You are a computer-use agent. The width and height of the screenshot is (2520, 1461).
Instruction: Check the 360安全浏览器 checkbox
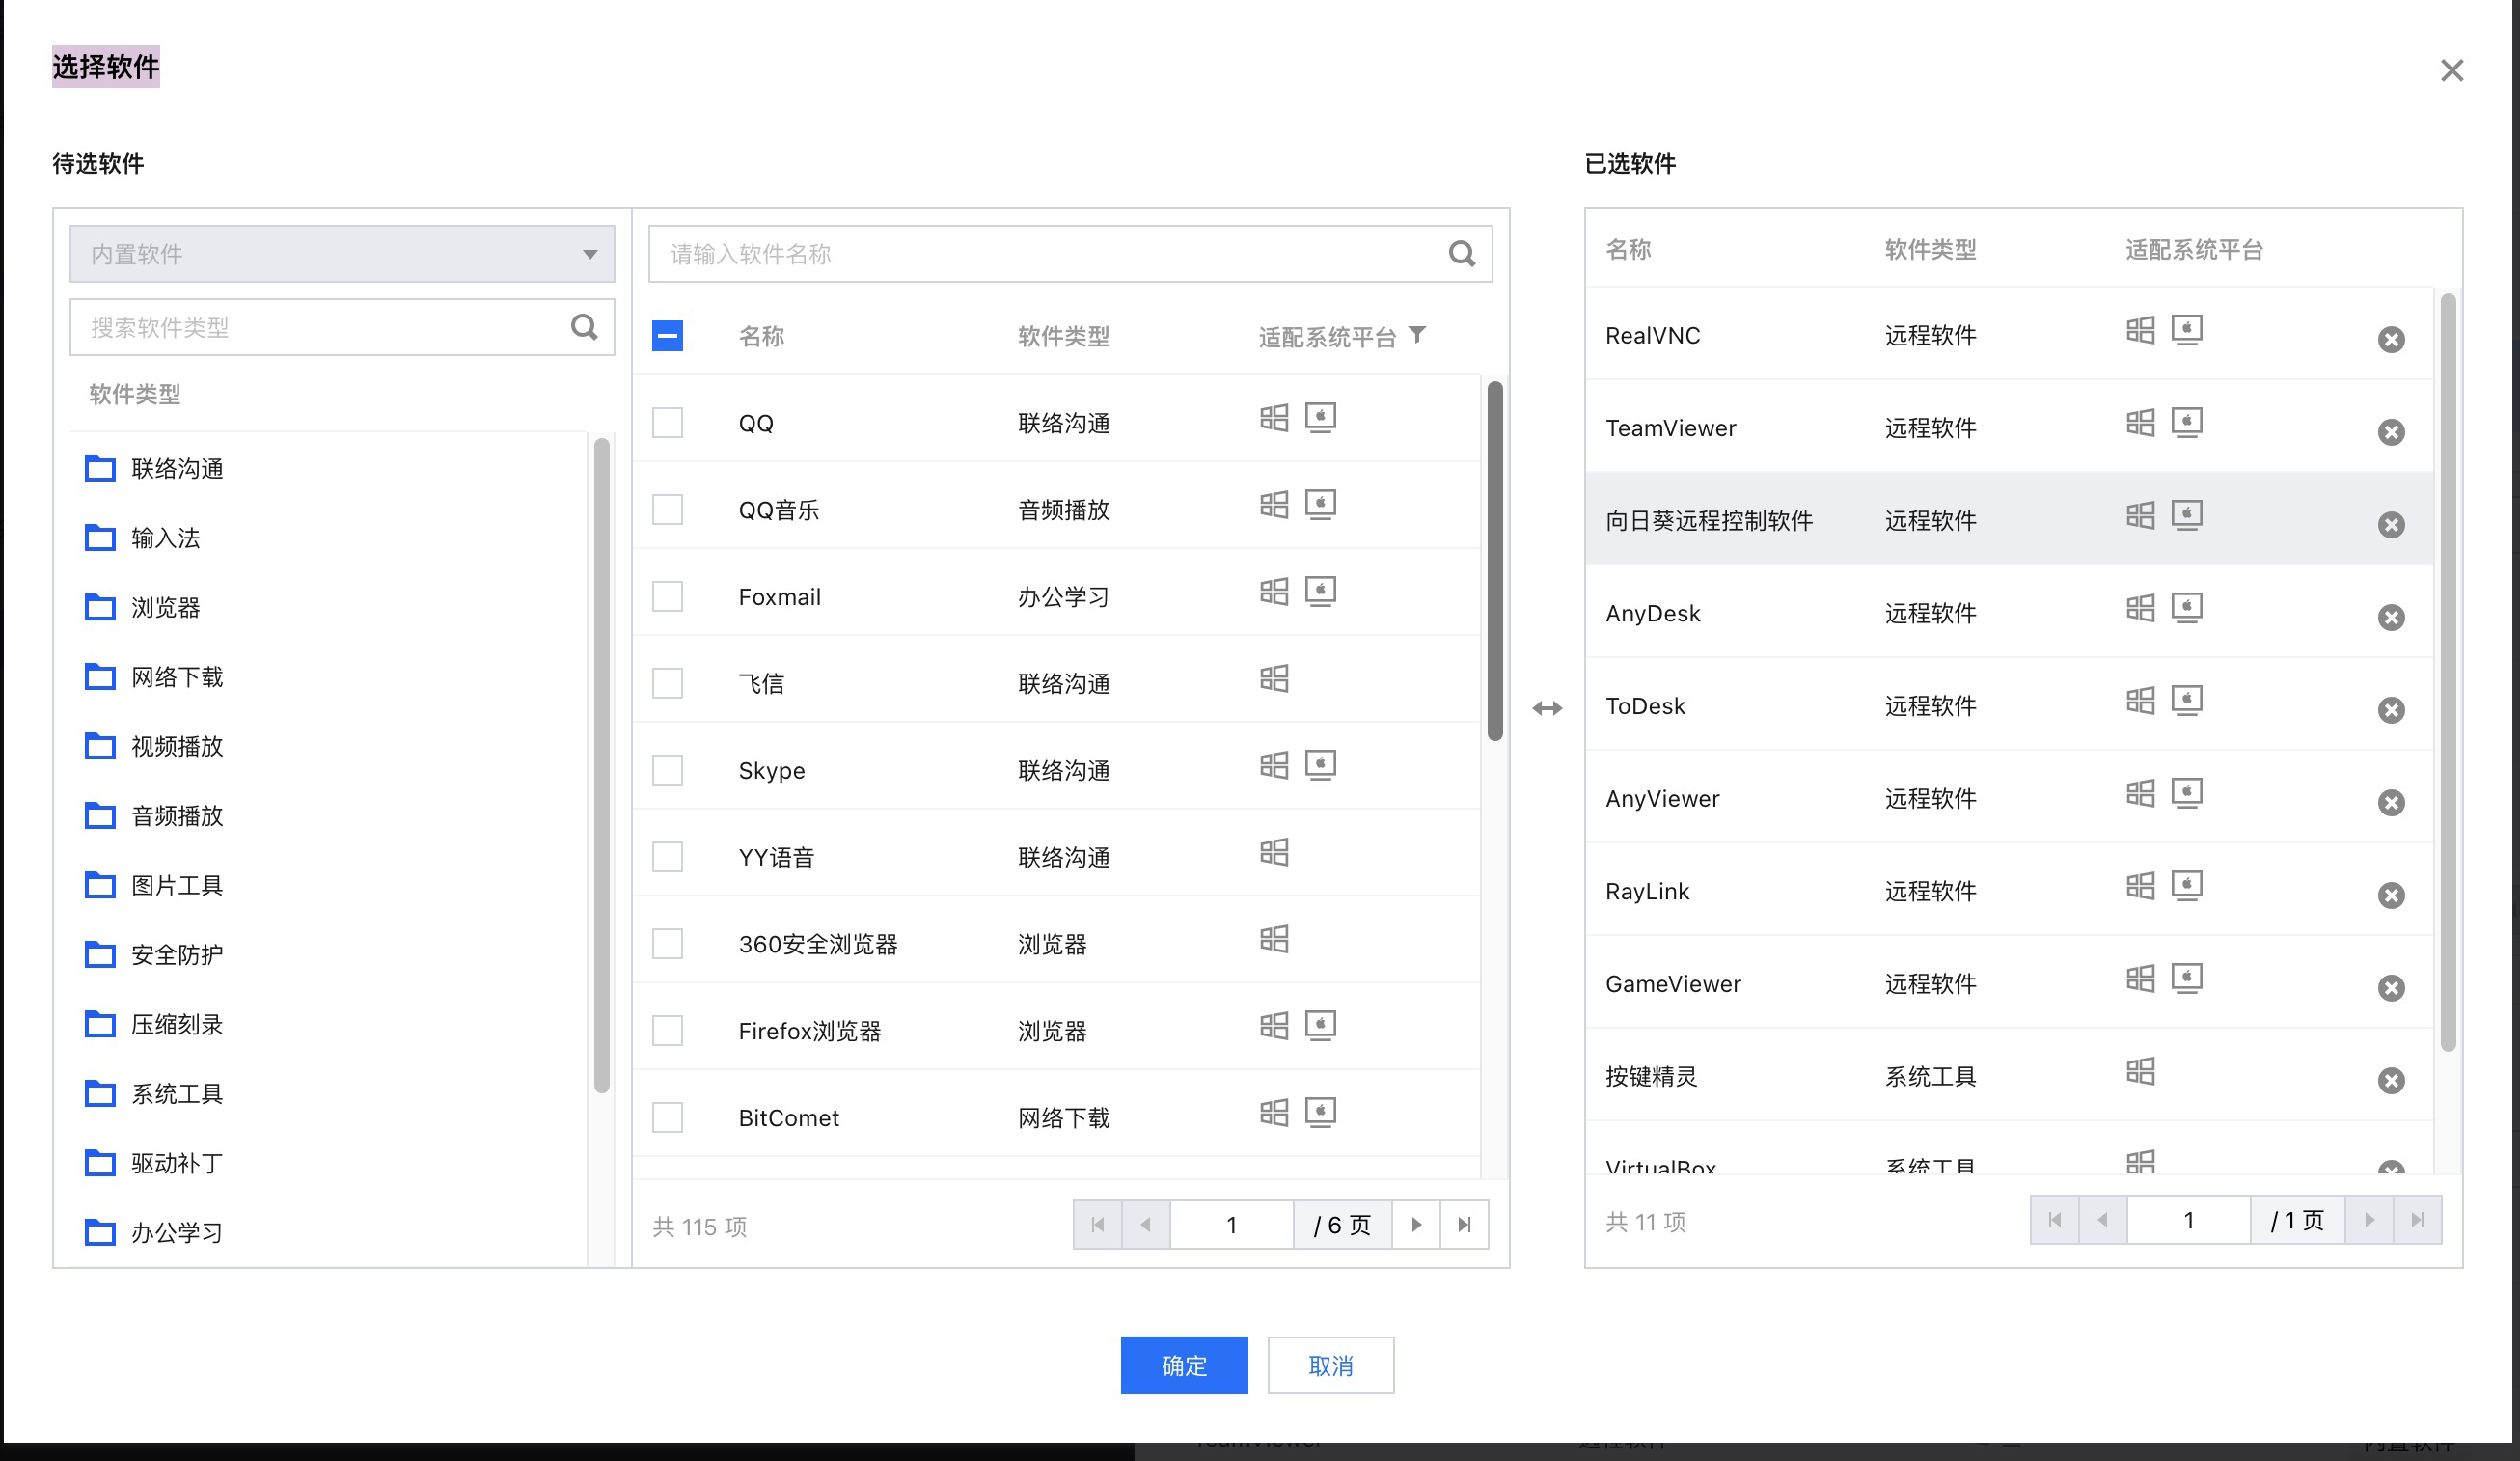click(x=667, y=943)
